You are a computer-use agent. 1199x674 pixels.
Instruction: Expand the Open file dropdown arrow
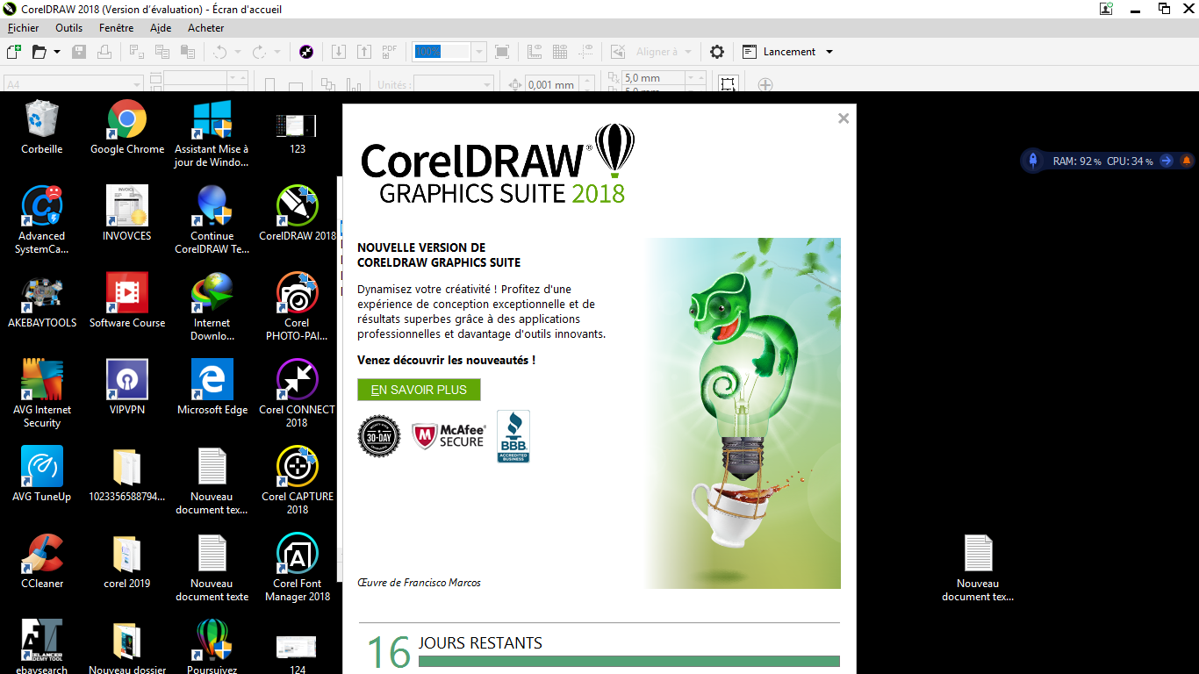[x=57, y=52]
